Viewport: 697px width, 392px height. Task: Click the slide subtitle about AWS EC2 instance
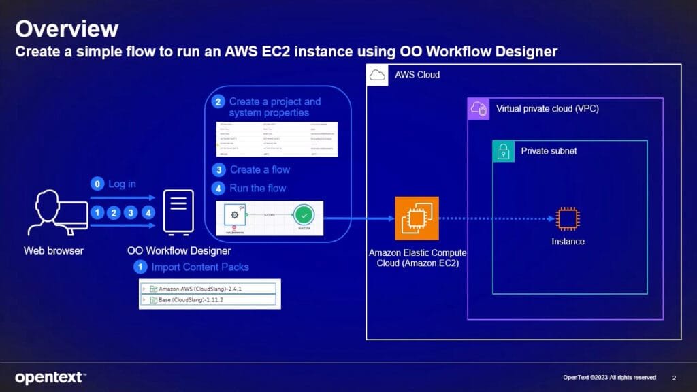(287, 52)
